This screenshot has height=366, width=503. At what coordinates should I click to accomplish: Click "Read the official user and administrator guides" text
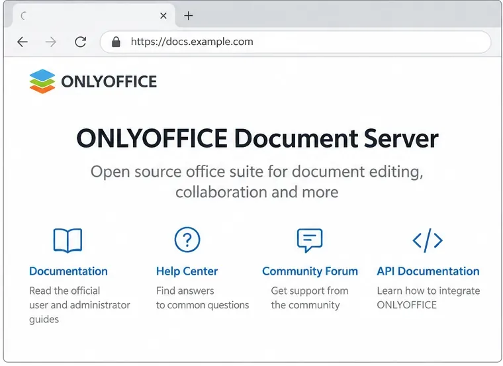tap(79, 305)
